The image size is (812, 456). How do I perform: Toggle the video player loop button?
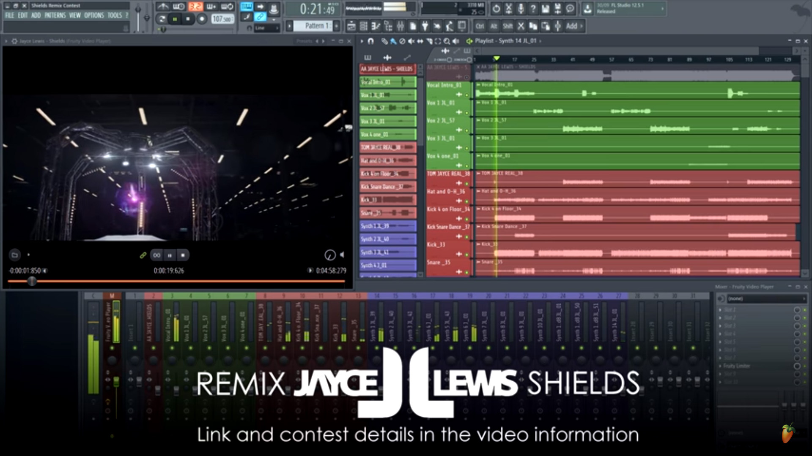156,255
